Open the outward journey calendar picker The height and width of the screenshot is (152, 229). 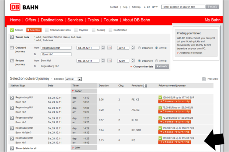pos(109,48)
